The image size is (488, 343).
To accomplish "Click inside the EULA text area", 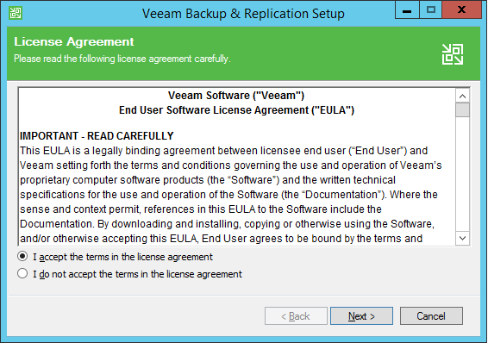I will pyautogui.click(x=237, y=166).
